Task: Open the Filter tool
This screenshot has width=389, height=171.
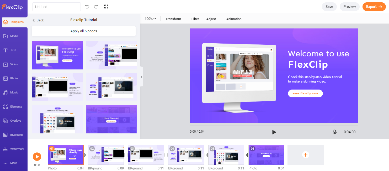Action: (x=195, y=19)
